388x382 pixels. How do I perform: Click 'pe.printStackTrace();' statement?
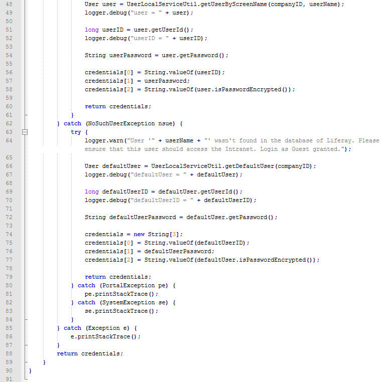pyautogui.click(x=121, y=294)
